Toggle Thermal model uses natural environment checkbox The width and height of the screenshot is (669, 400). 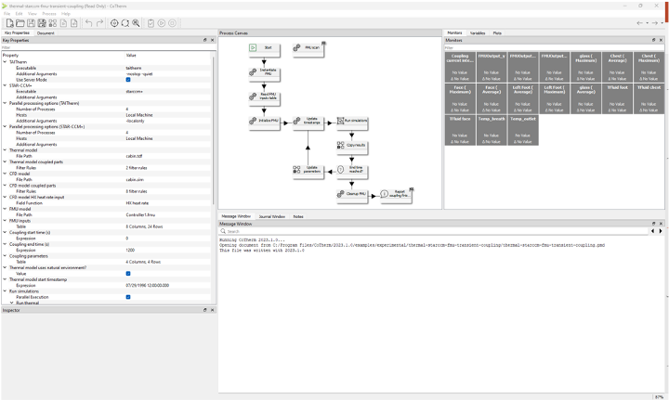tap(128, 274)
